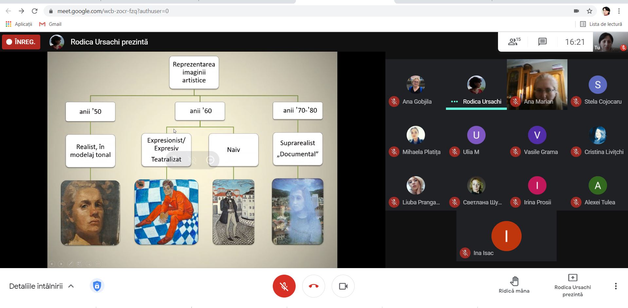The width and height of the screenshot is (628, 308).
Task: Bookmark this page with the star icon
Action: coord(589,11)
